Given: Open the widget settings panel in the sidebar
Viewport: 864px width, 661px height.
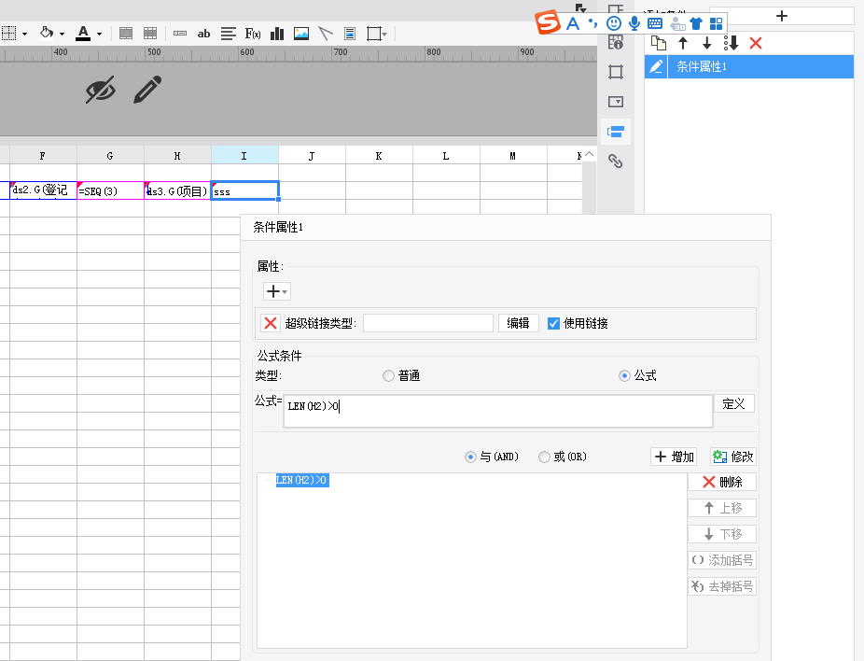Looking at the screenshot, I should [616, 102].
